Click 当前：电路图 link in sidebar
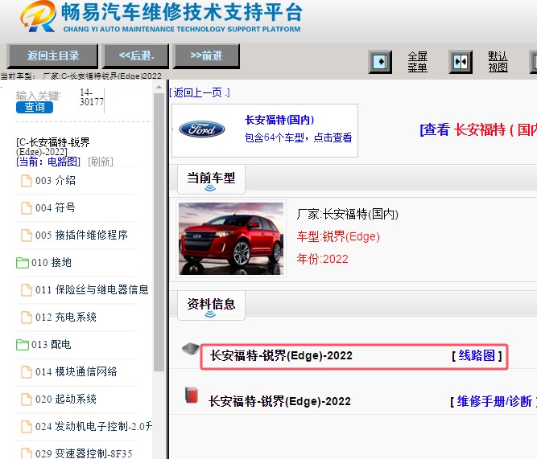 (48, 162)
